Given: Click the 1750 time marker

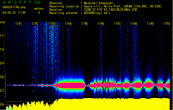Looking at the screenshot, I should tap(167, 24).
